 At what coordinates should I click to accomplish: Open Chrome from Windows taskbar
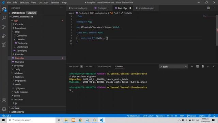pyautogui.click(x=80, y=120)
